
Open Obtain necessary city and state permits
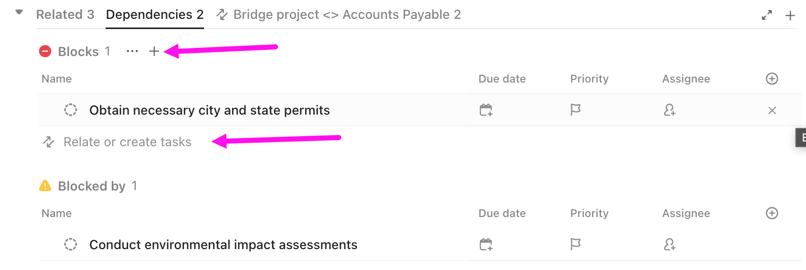(209, 110)
